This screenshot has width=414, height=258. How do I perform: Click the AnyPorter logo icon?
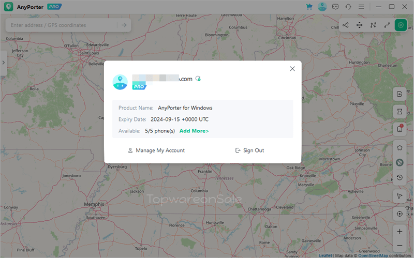click(x=8, y=7)
